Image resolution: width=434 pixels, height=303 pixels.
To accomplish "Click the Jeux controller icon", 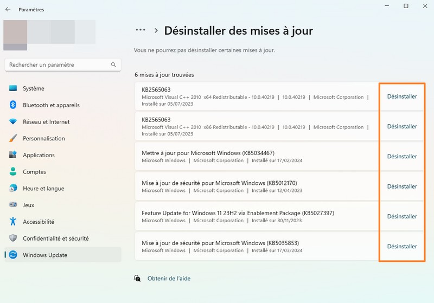I will point(13,205).
